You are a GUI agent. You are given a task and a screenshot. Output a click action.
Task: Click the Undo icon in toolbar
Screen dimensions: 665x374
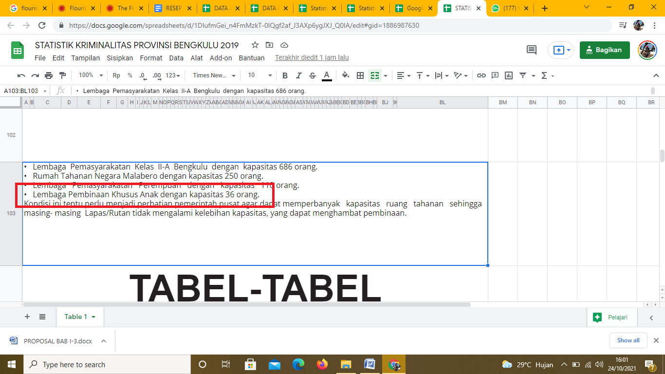pos(21,75)
